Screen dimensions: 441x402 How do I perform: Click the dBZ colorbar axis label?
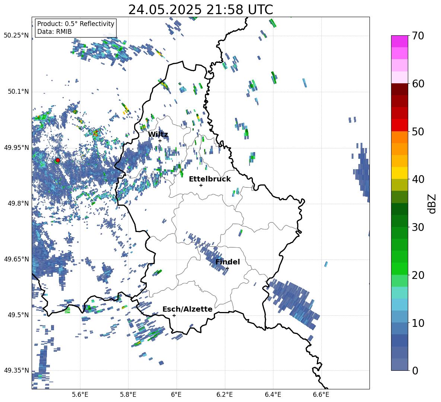(x=432, y=203)
